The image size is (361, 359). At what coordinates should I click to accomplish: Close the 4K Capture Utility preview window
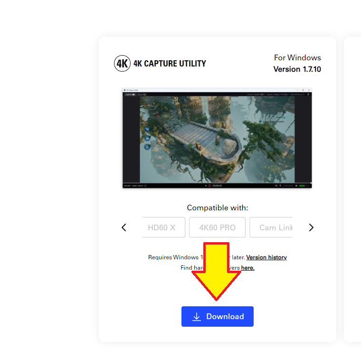(x=309, y=90)
